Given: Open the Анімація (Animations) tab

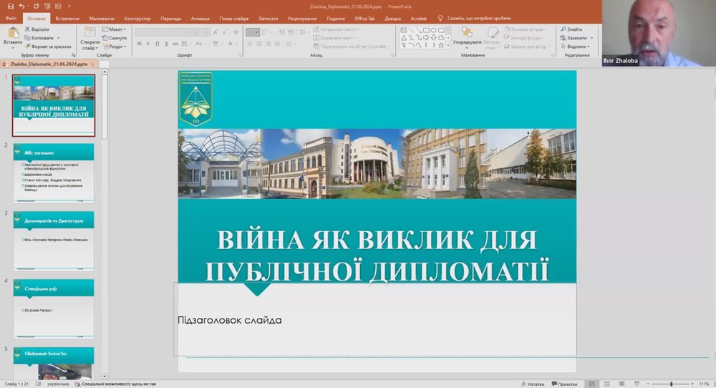Looking at the screenshot, I should (x=200, y=19).
